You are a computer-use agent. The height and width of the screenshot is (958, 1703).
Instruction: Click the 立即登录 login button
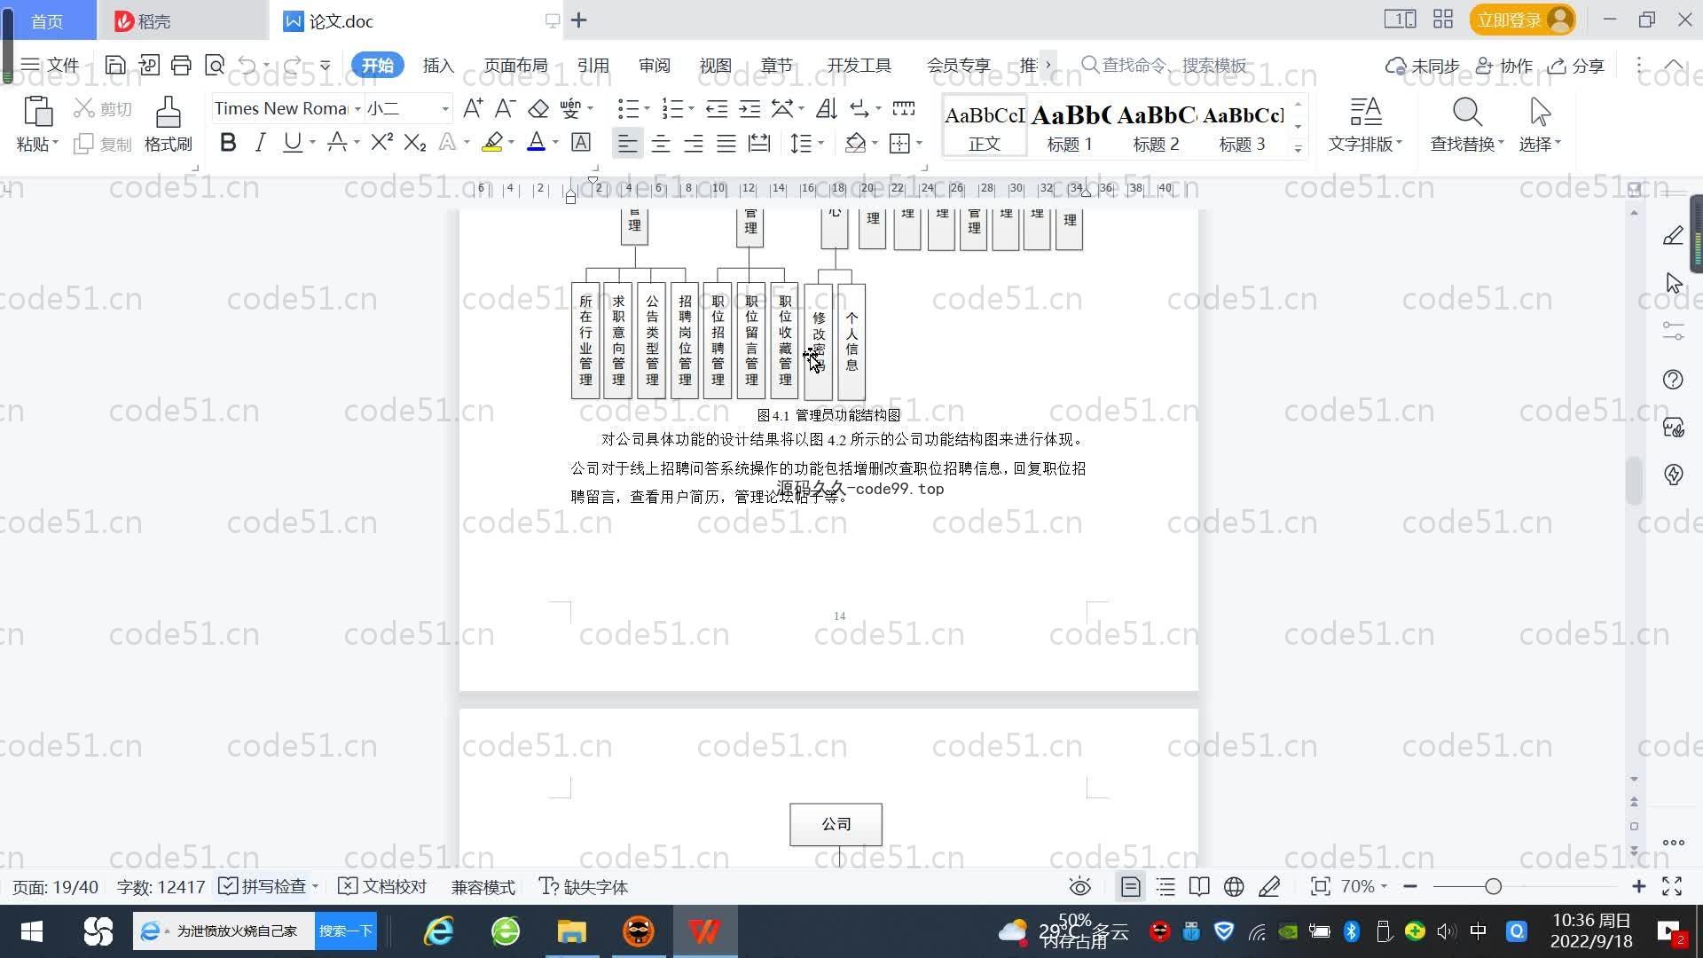pos(1522,20)
